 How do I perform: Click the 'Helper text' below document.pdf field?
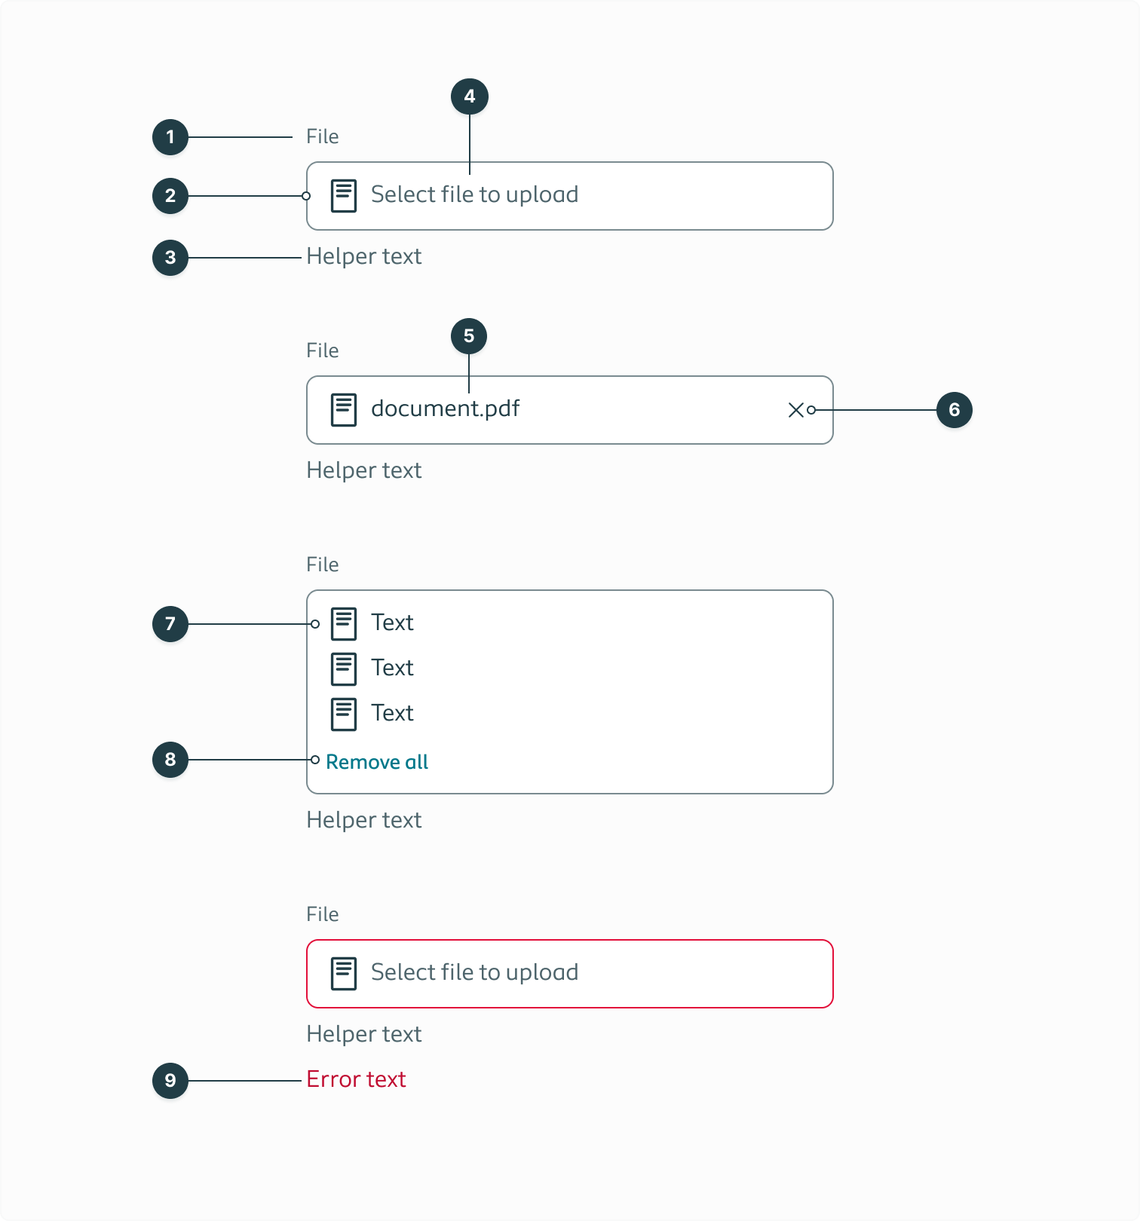tap(364, 470)
